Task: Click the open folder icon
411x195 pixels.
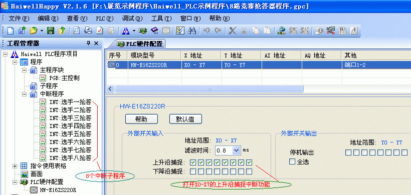Action: pos(34,30)
